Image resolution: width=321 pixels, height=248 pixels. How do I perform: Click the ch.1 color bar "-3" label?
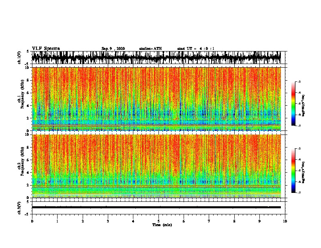pyautogui.click(x=299, y=81)
